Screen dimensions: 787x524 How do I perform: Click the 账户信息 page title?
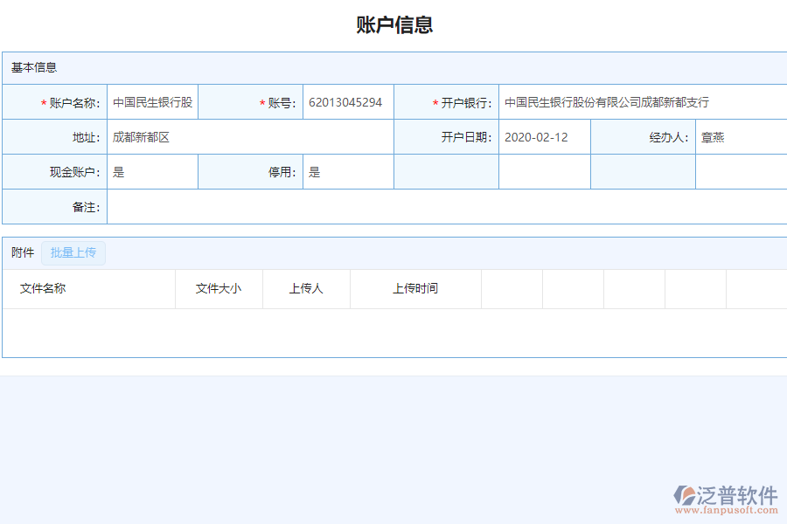coord(393,25)
